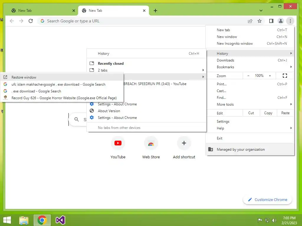
Task: Close the first New Tab
Action: coord(73,11)
